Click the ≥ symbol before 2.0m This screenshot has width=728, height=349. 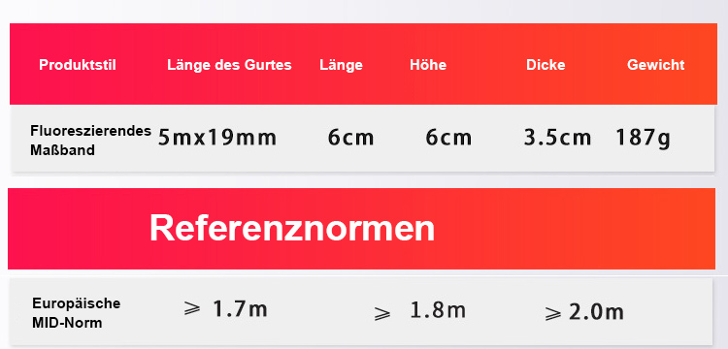pos(553,313)
